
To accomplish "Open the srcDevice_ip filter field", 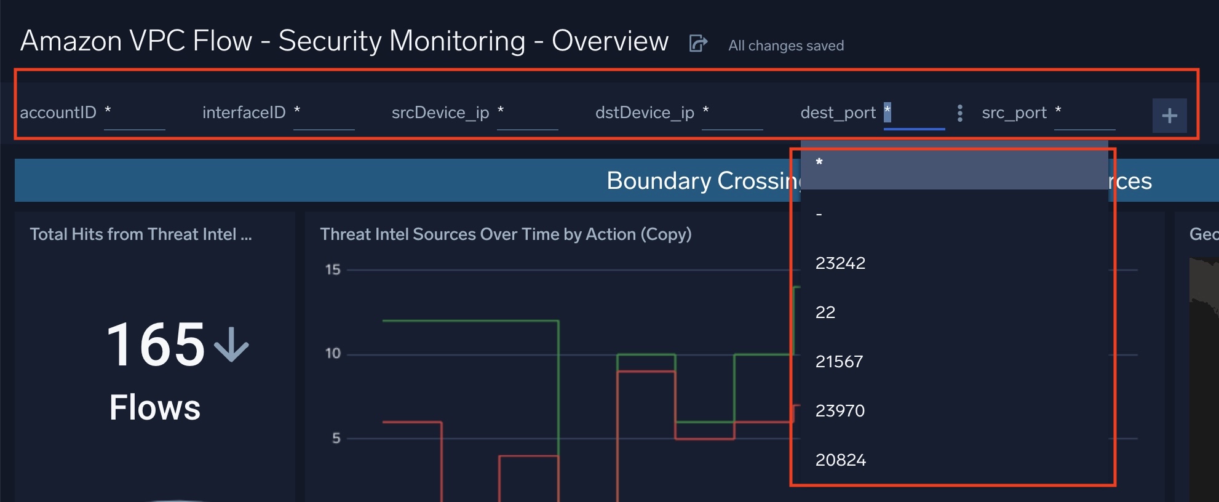I will pos(527,113).
